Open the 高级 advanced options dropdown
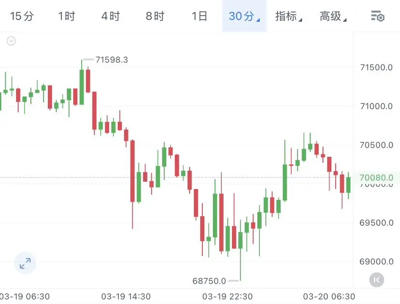 (x=333, y=16)
